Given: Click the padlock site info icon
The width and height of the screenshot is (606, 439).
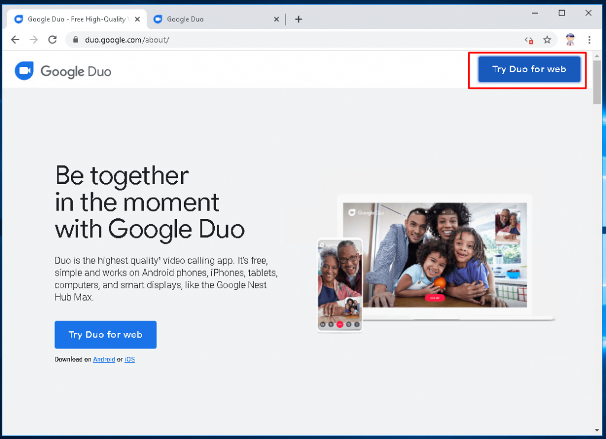Looking at the screenshot, I should 76,40.
